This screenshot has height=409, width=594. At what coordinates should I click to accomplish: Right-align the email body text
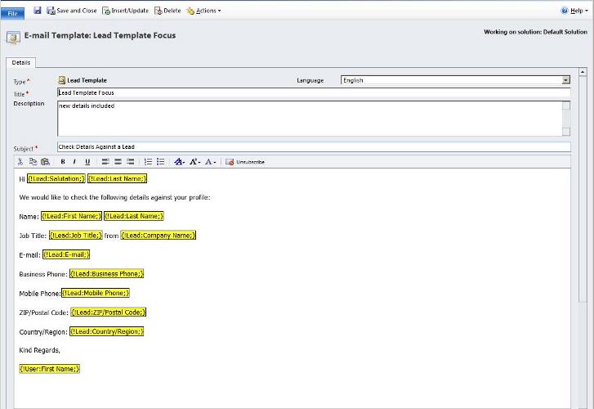click(x=130, y=162)
